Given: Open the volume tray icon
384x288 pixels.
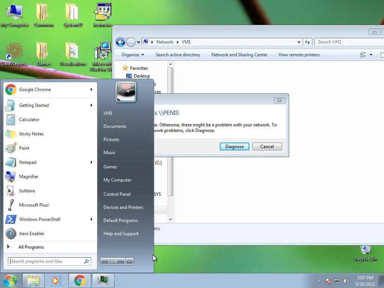Looking at the screenshot, I should click(346, 281).
